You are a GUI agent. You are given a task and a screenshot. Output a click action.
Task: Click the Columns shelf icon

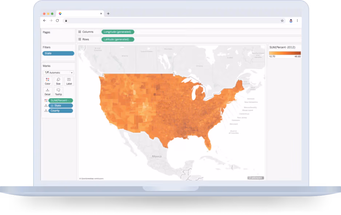coord(80,32)
